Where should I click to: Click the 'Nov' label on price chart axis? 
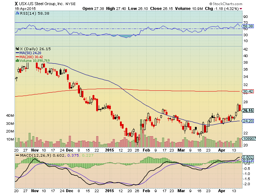click(x=35, y=150)
